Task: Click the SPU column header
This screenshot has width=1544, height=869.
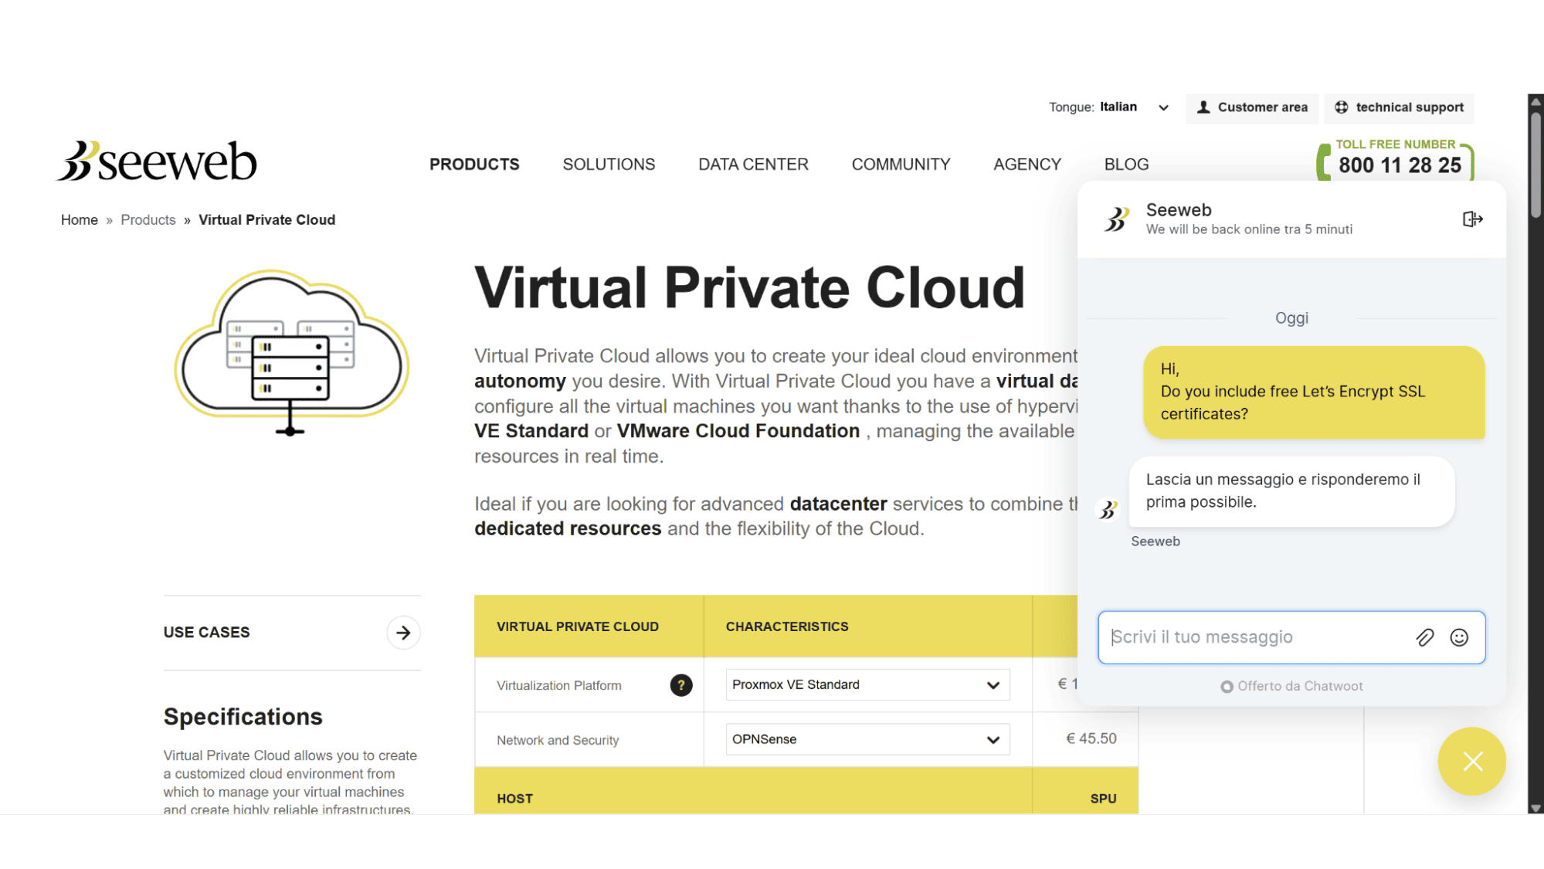Action: tap(1103, 799)
